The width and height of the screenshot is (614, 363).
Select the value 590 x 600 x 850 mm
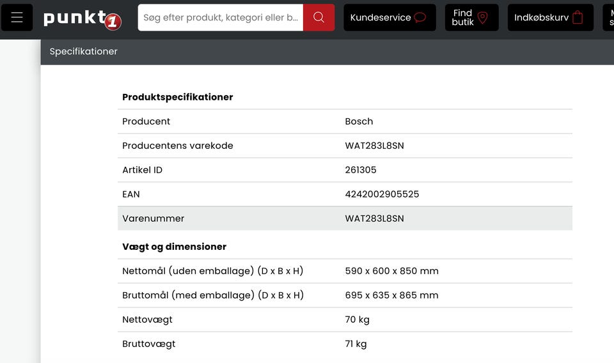pos(391,271)
